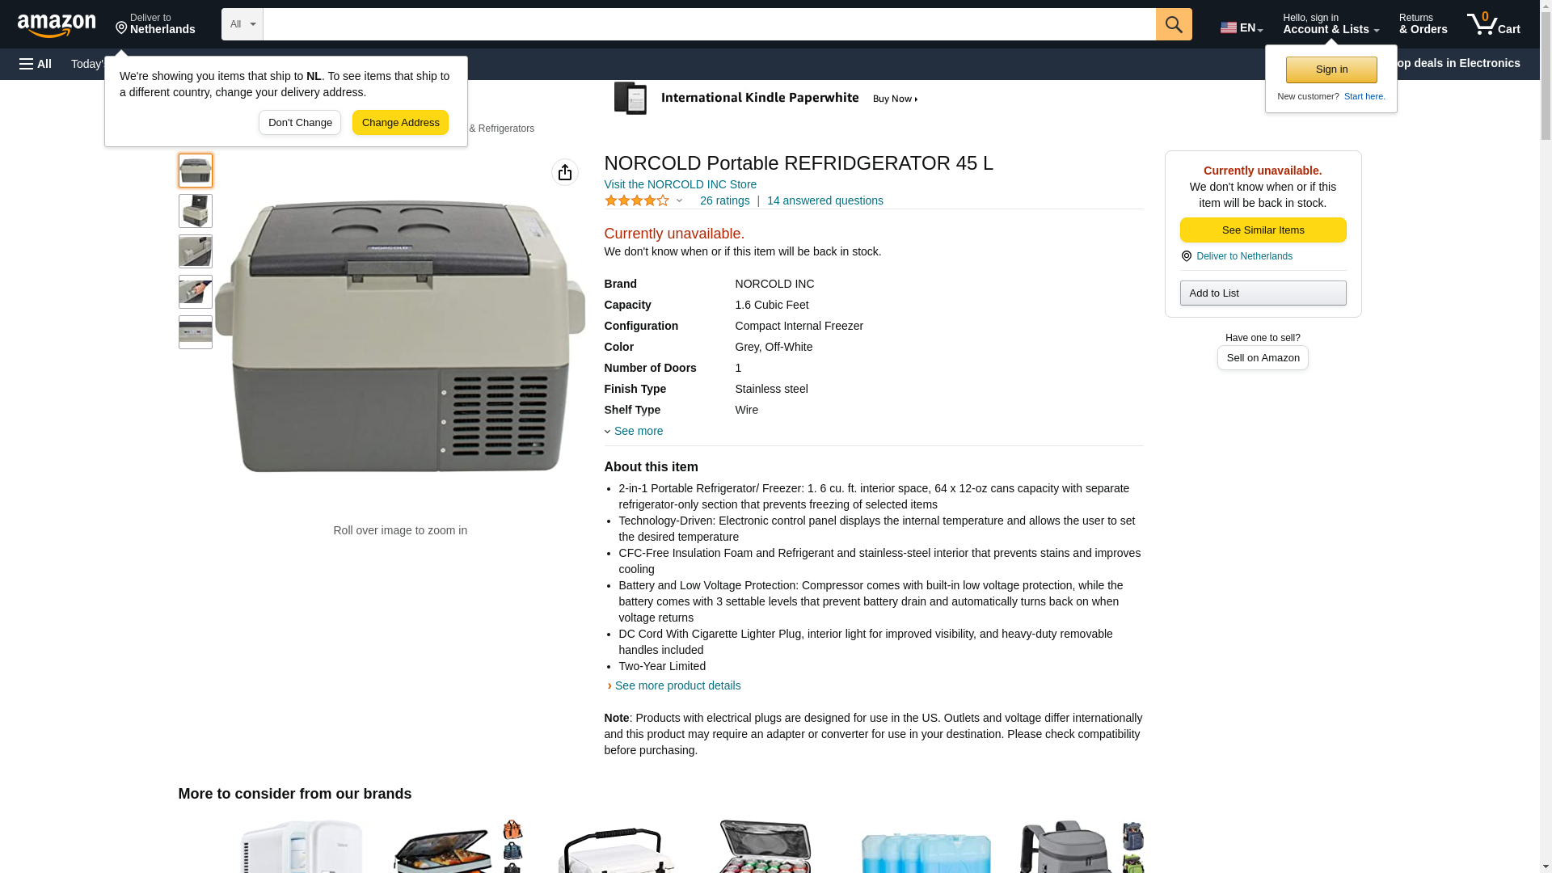Open the shopping cart icon

pyautogui.click(x=1493, y=24)
